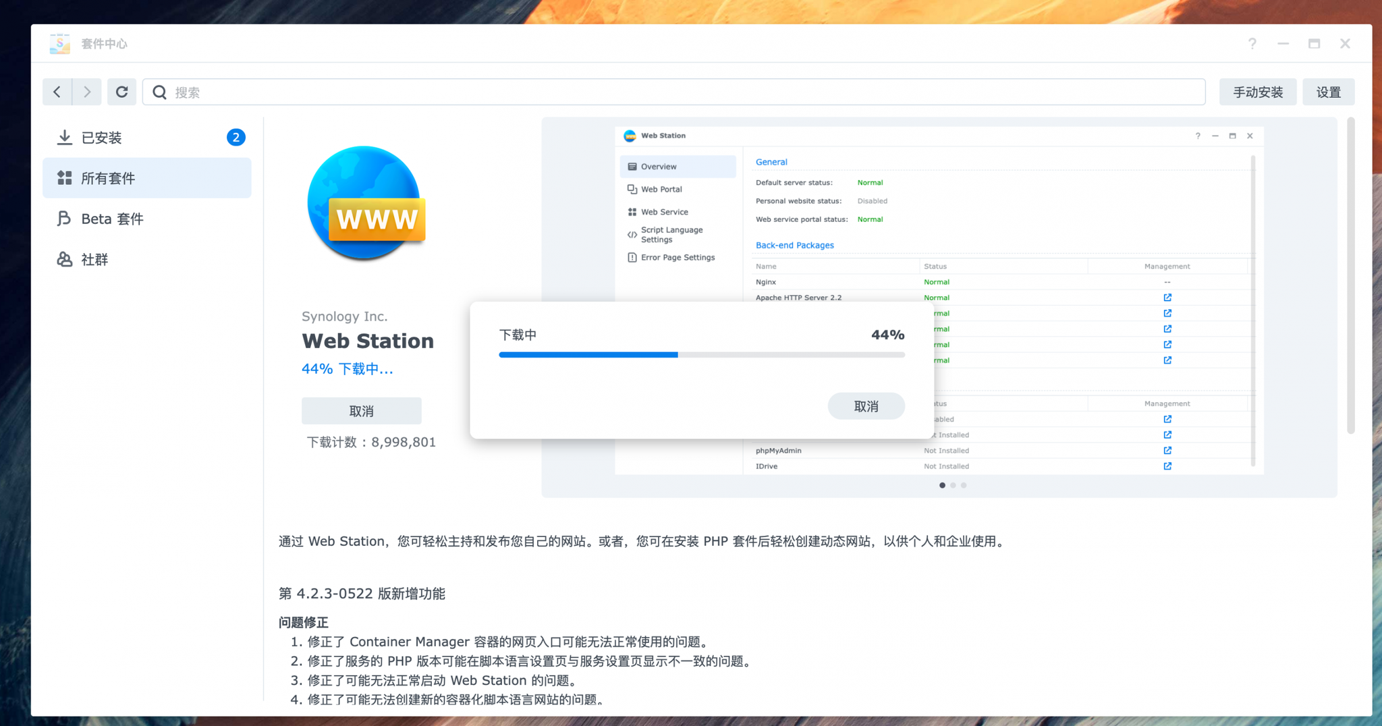Image resolution: width=1382 pixels, height=726 pixels.
Task: Click the 第 4.2.3-0522 版新增功能 heading
Action: coord(362,594)
